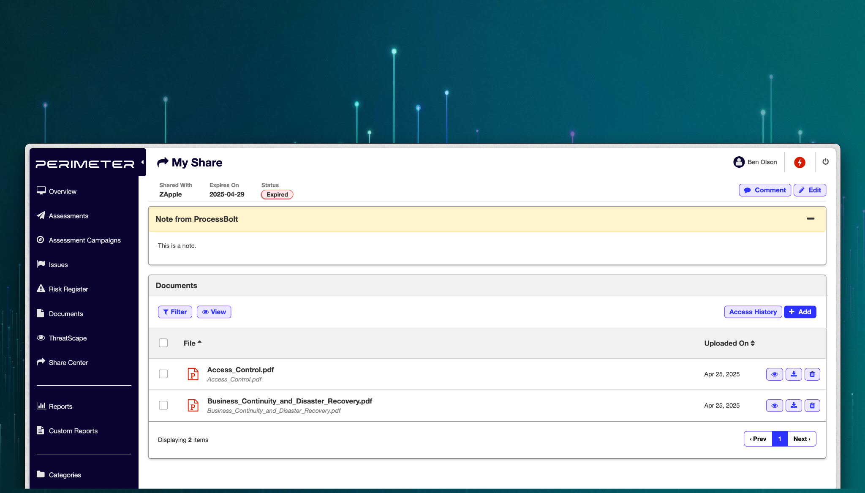
Task: Collapse the Perimeter sidebar arrow
Action: point(142,162)
